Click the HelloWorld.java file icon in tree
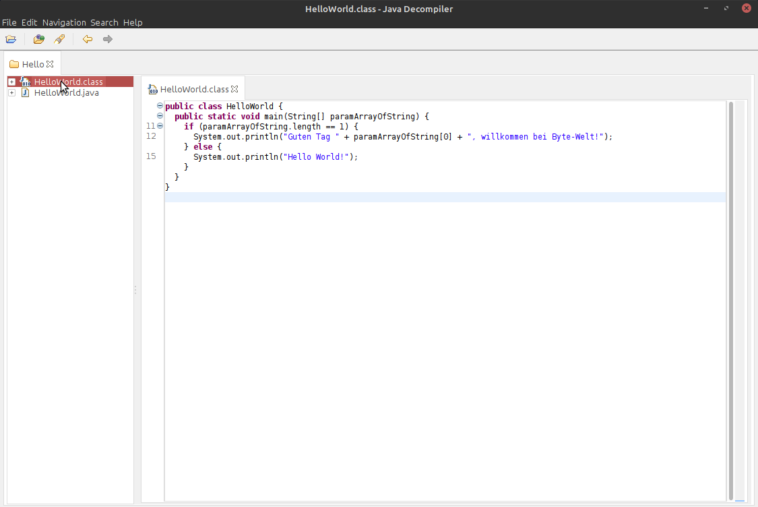This screenshot has width=758, height=507. [x=26, y=92]
